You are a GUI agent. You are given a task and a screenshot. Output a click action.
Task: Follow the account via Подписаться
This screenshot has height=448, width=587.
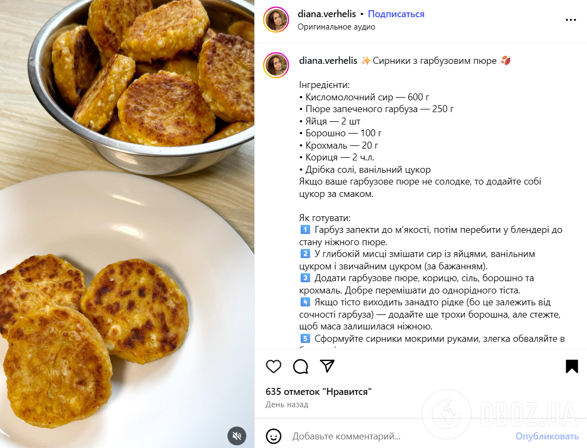[396, 14]
